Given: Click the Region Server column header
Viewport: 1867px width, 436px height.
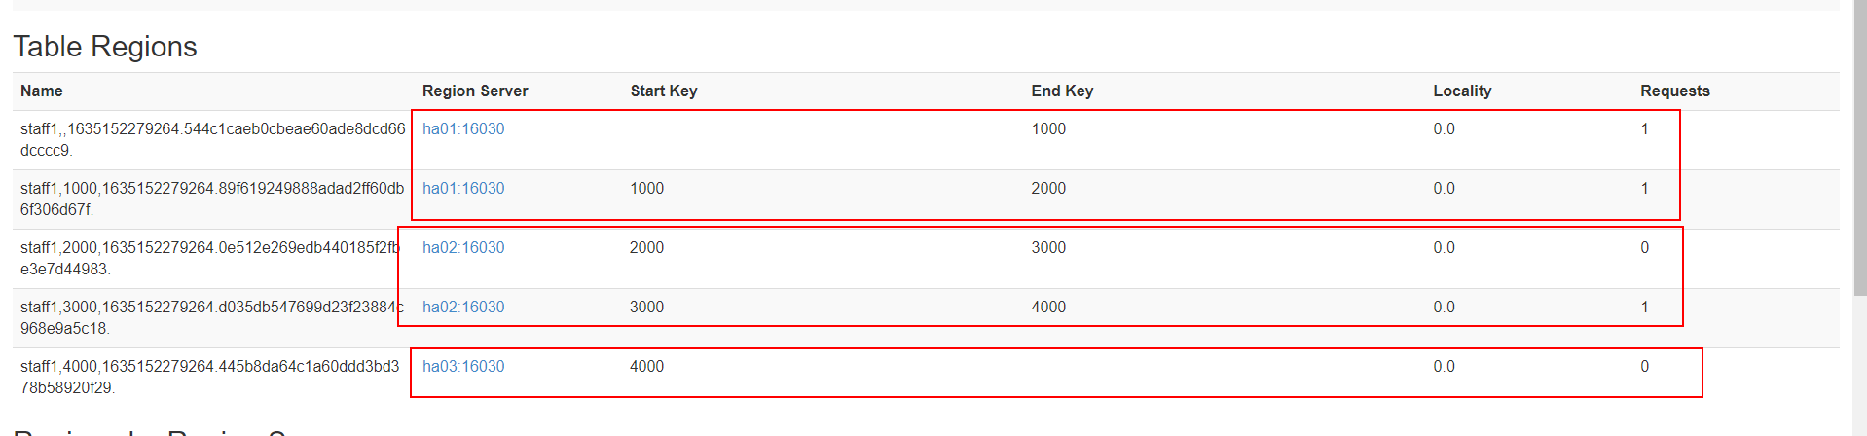Looking at the screenshot, I should (x=475, y=91).
